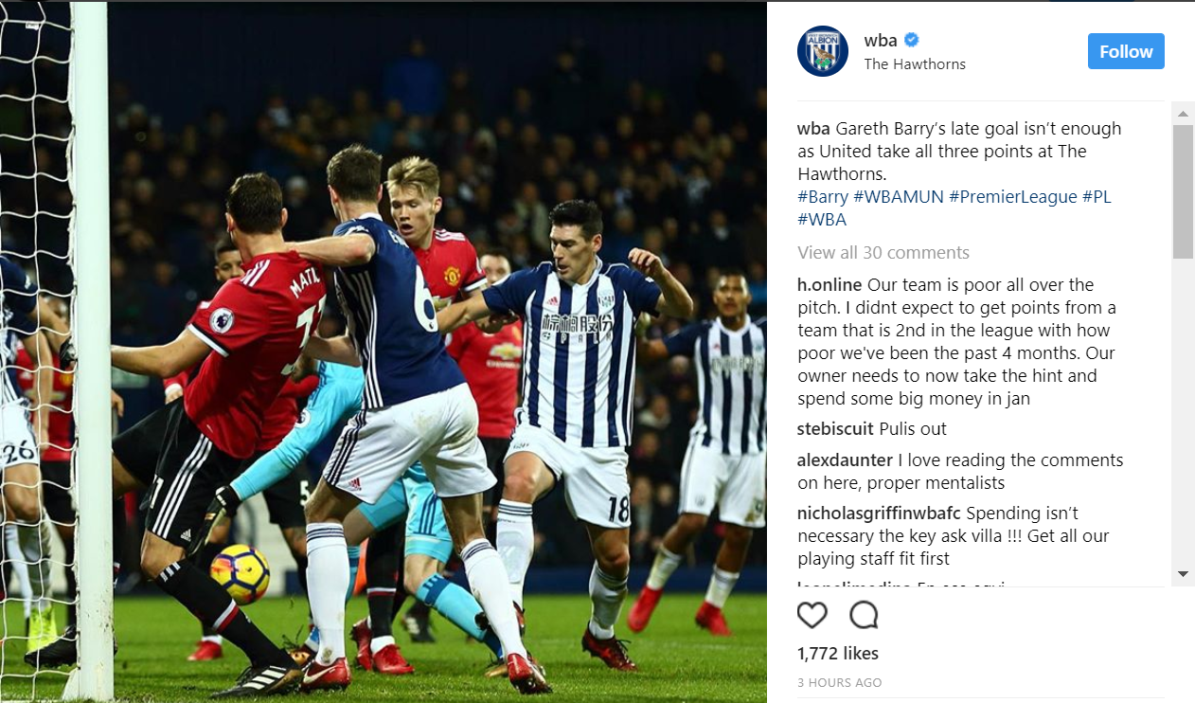Click the scrollbar down arrow in comments
The image size is (1195, 703).
(x=1183, y=573)
